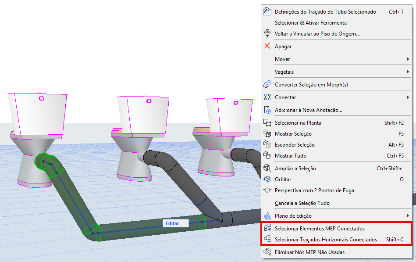Click the Ampliar a Seleção zoom icon

pos(267,168)
